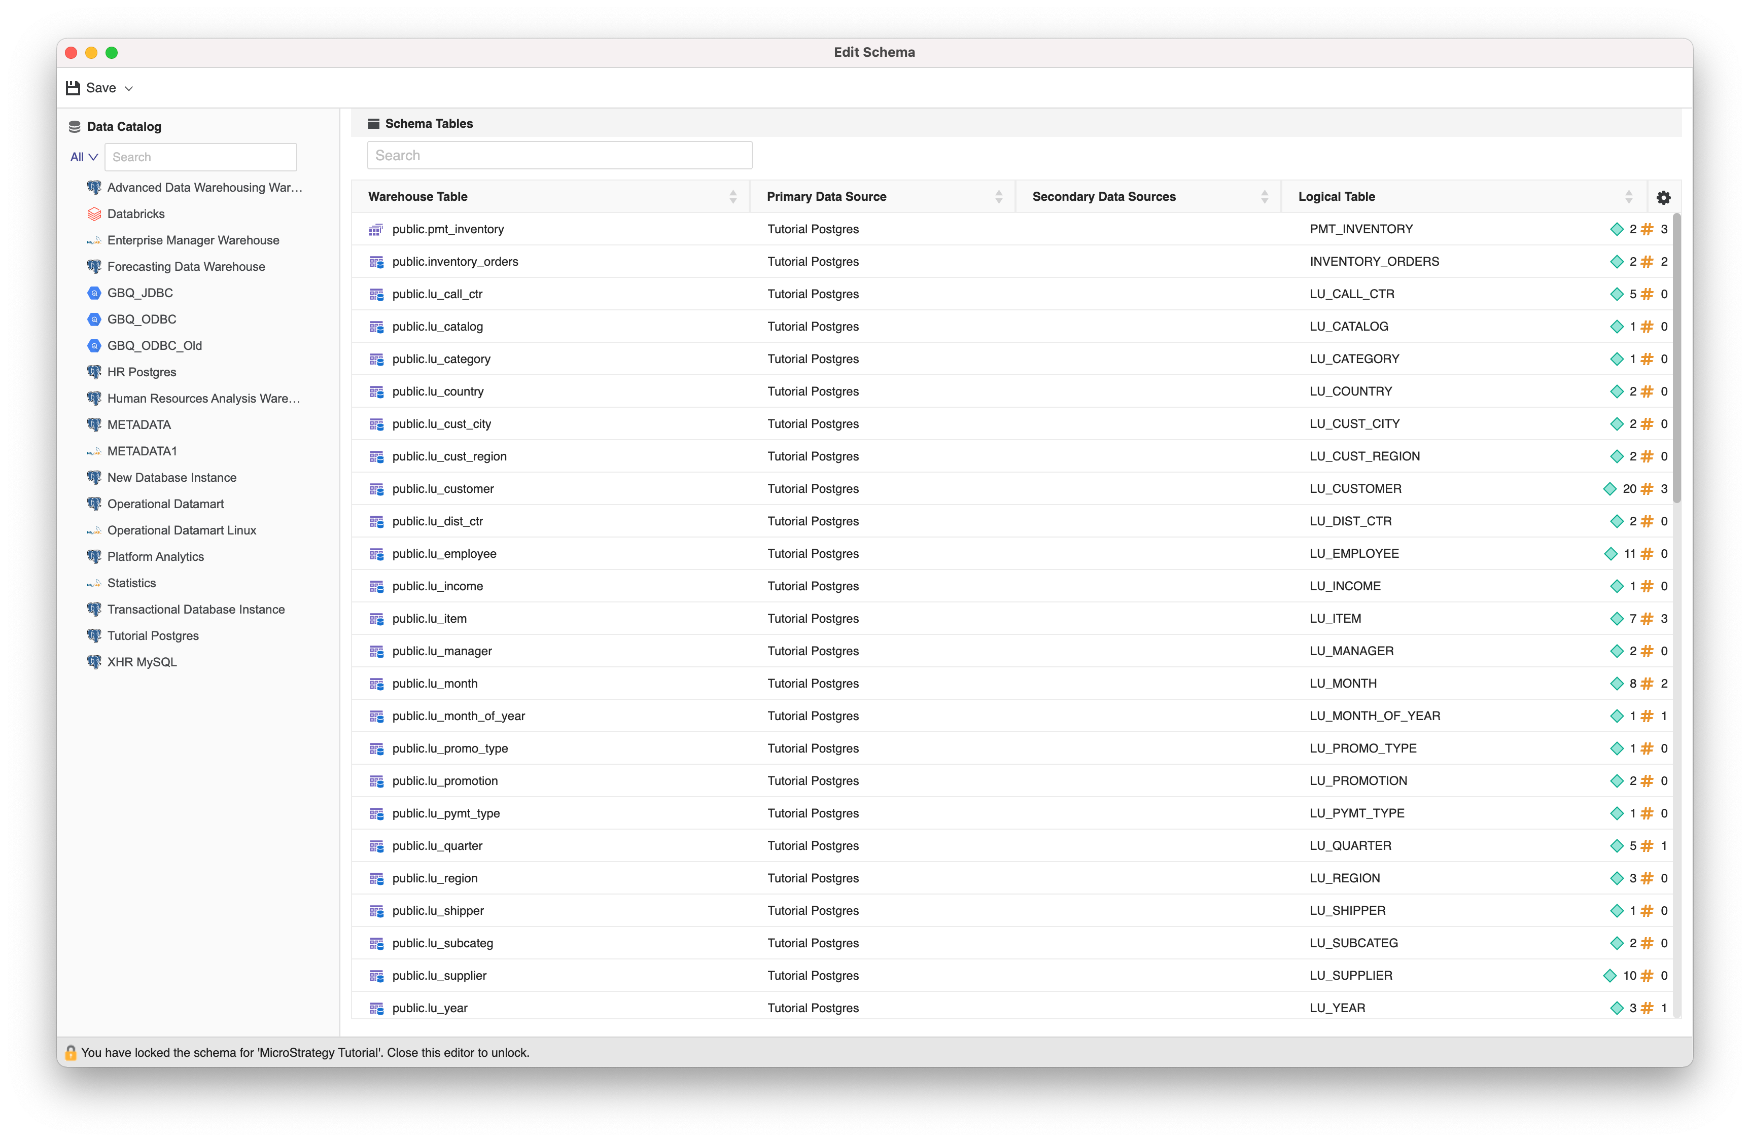The image size is (1750, 1142).
Task: Click the LU_MONTH metric hash icon
Action: point(1647,684)
